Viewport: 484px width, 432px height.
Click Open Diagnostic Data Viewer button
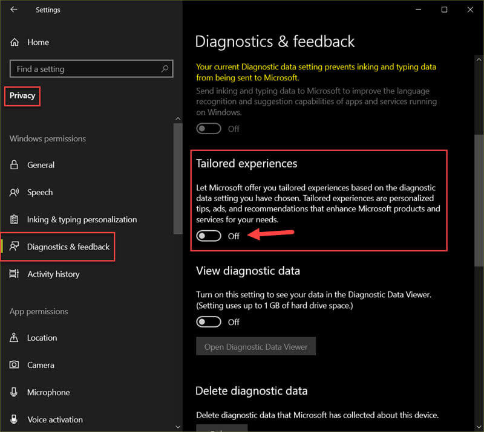(x=256, y=346)
